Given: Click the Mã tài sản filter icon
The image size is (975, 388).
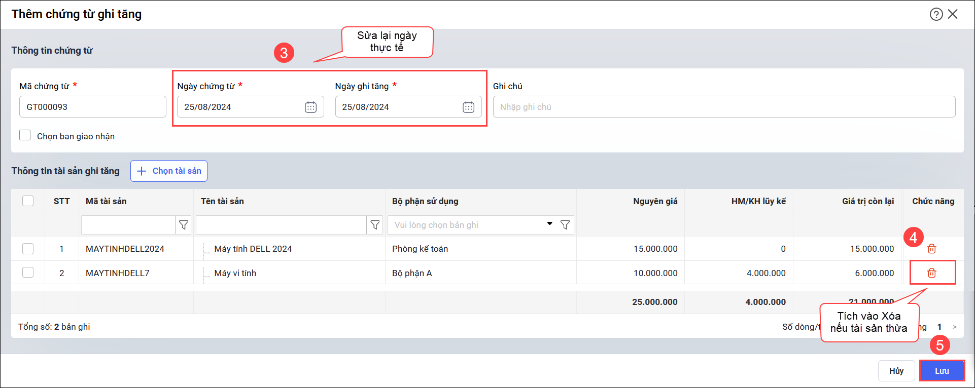Looking at the screenshot, I should pyautogui.click(x=184, y=225).
